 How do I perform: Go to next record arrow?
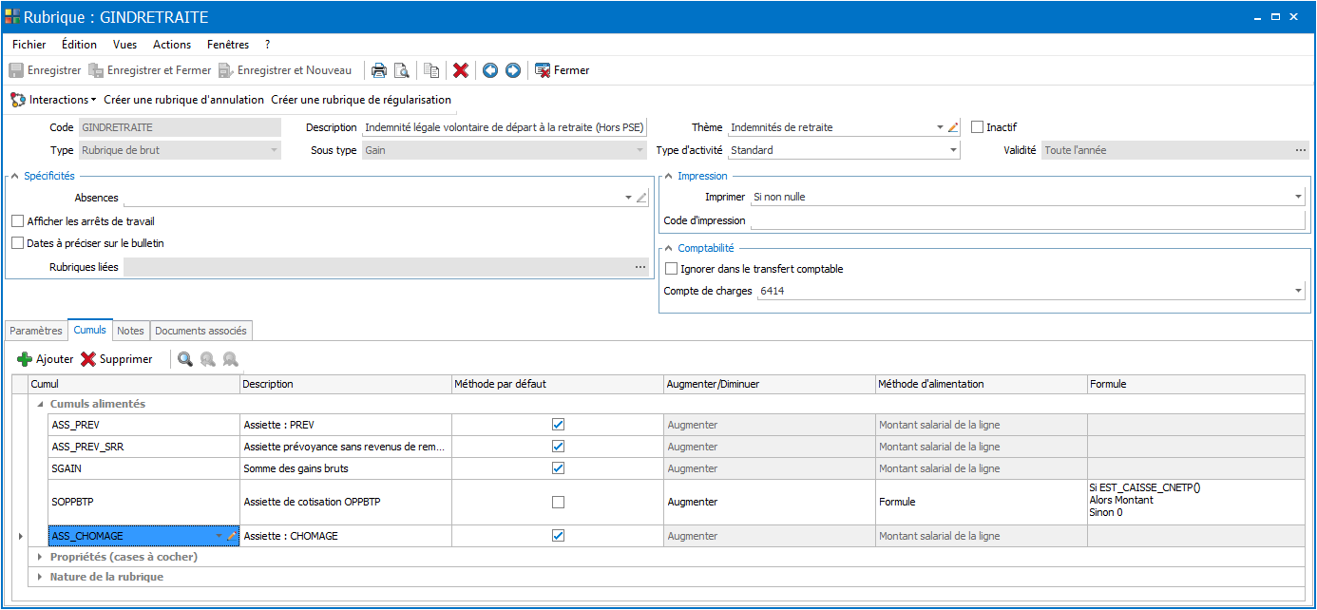(513, 70)
